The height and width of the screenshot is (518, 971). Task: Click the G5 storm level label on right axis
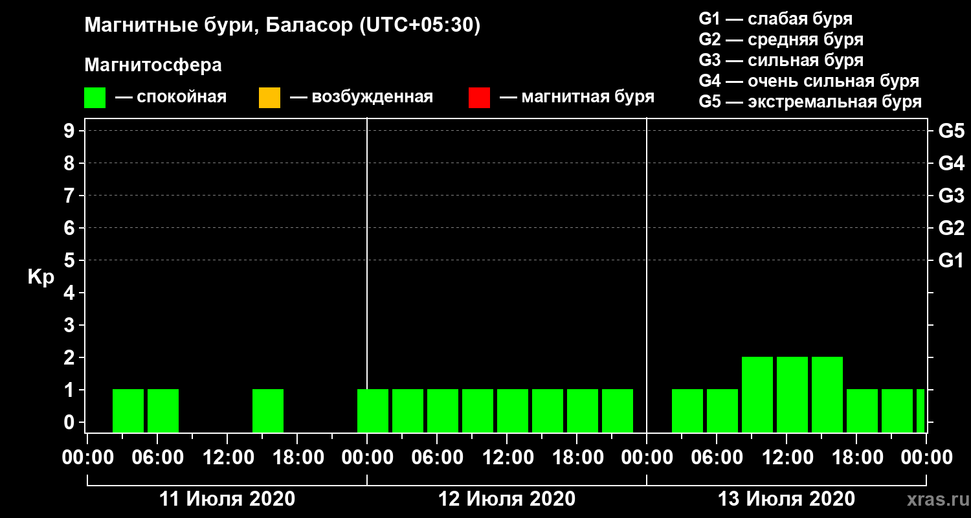[x=952, y=131]
